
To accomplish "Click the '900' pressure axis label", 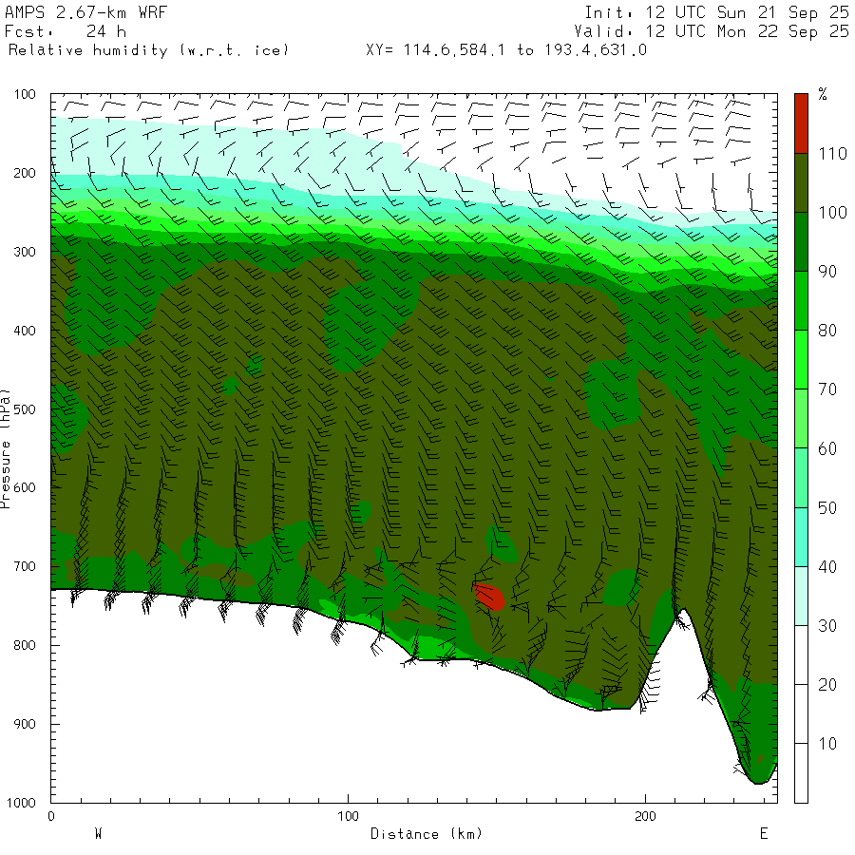I will pyautogui.click(x=25, y=724).
